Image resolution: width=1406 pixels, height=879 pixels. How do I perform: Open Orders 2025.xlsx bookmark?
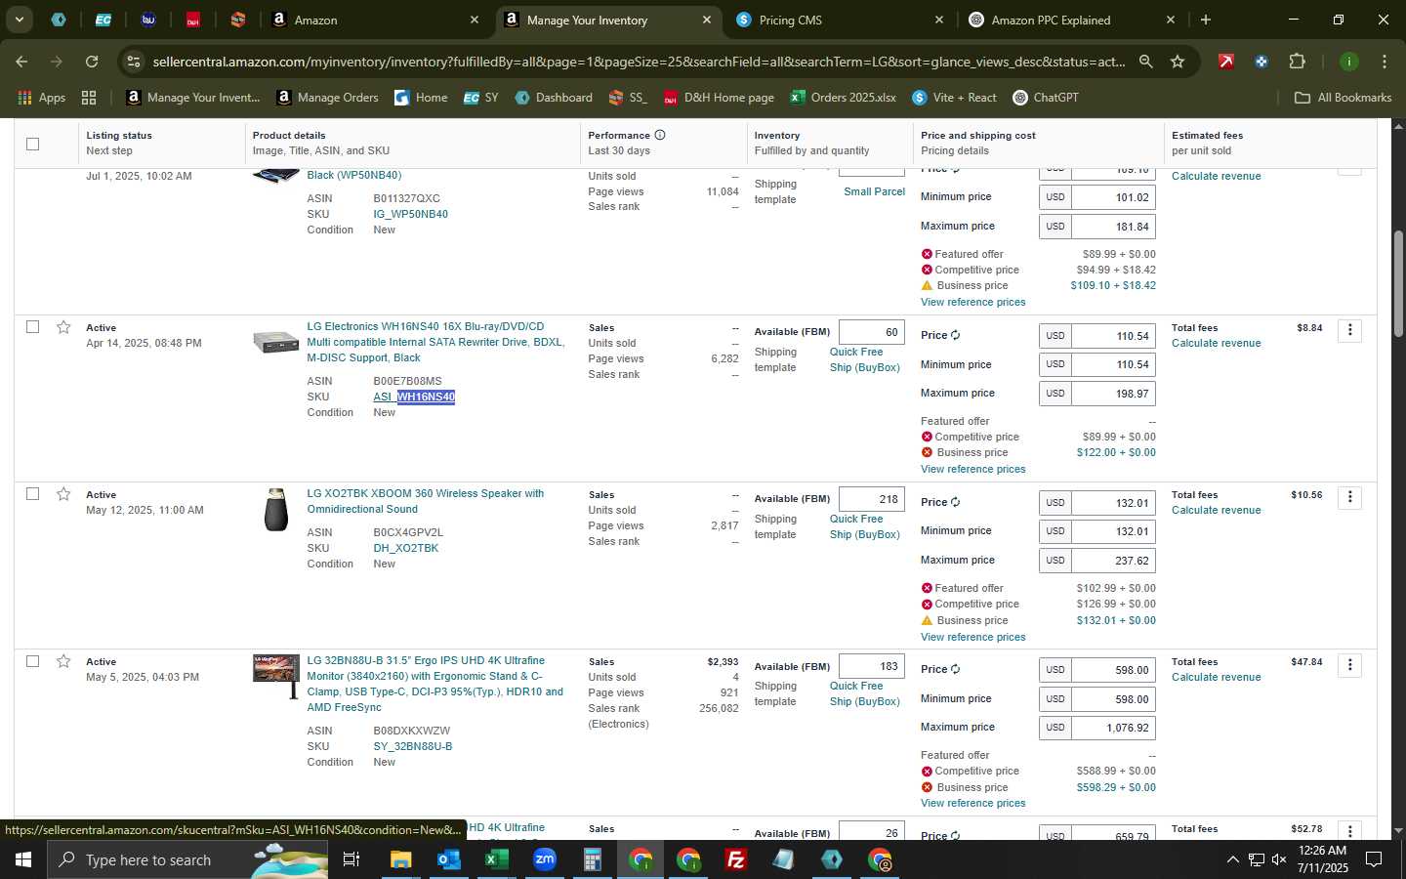coord(844,98)
